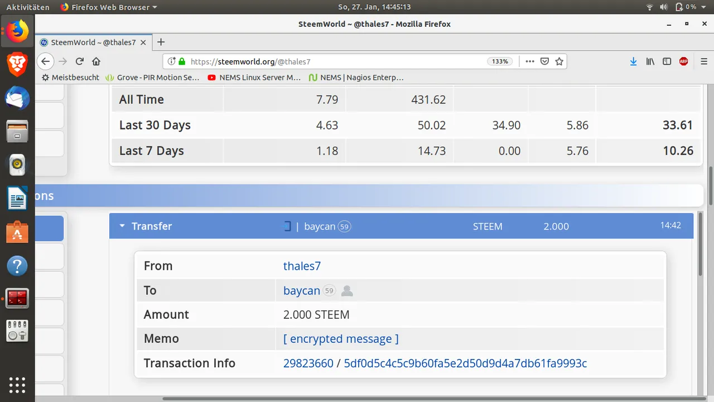Open transaction hash 5df0d5c4c5c9b60fa5e2d50d9d4a7db61fa9993c
This screenshot has width=714, height=402.
465,363
